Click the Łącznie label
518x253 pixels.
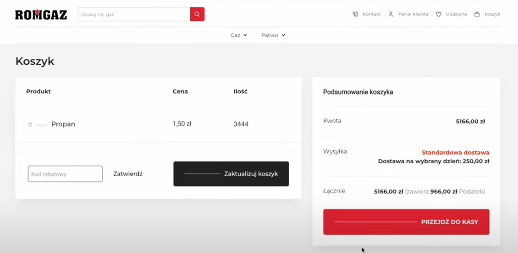[x=334, y=191]
